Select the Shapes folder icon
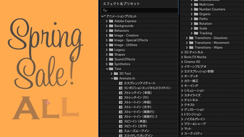This screenshot has width=244, height=137. tap(111, 54)
